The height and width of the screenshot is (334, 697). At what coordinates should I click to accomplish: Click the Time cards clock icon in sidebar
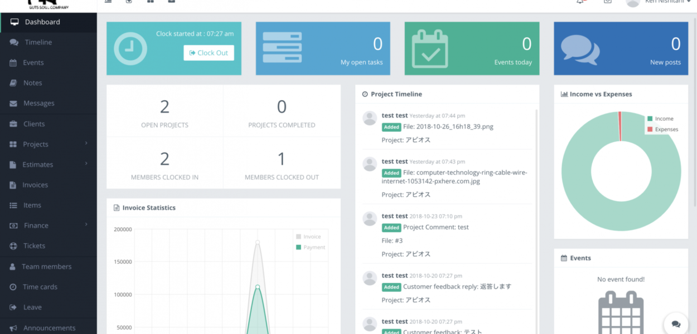point(13,287)
